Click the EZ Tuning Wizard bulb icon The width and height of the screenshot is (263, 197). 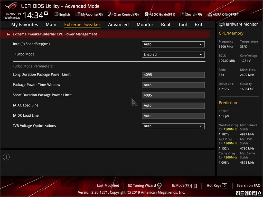[x=159, y=186]
